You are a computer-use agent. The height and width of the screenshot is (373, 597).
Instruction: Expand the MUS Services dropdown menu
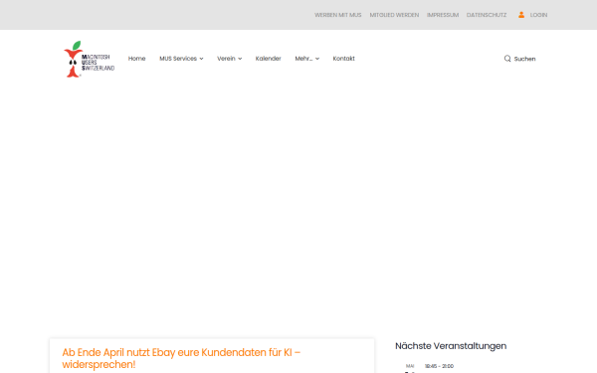[x=181, y=59]
